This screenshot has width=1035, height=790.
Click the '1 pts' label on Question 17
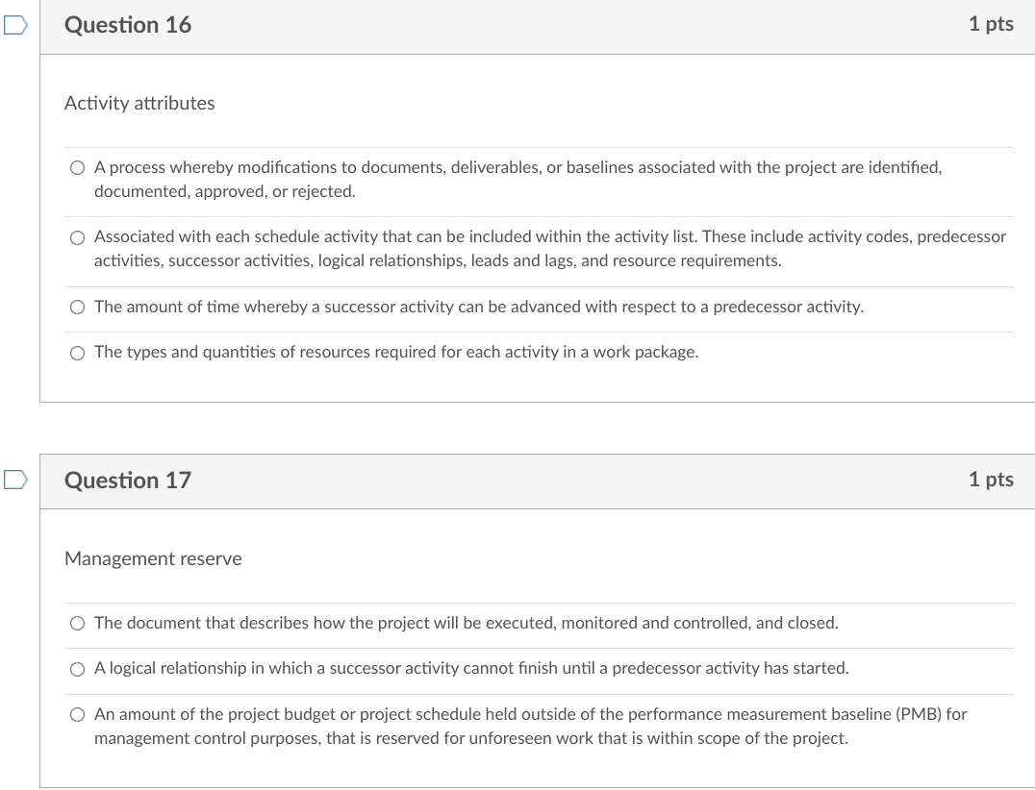(992, 480)
